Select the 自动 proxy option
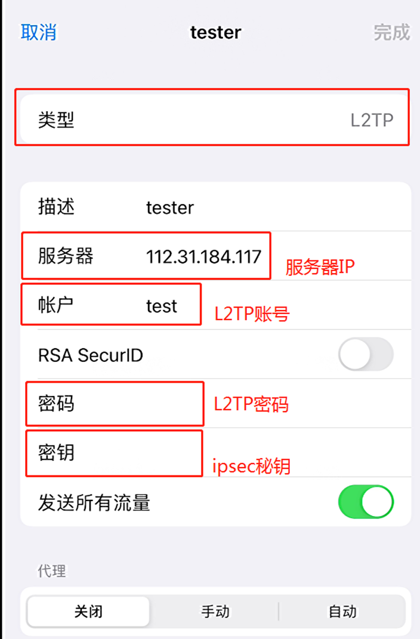Screen dimensions: 420x639 (342, 612)
